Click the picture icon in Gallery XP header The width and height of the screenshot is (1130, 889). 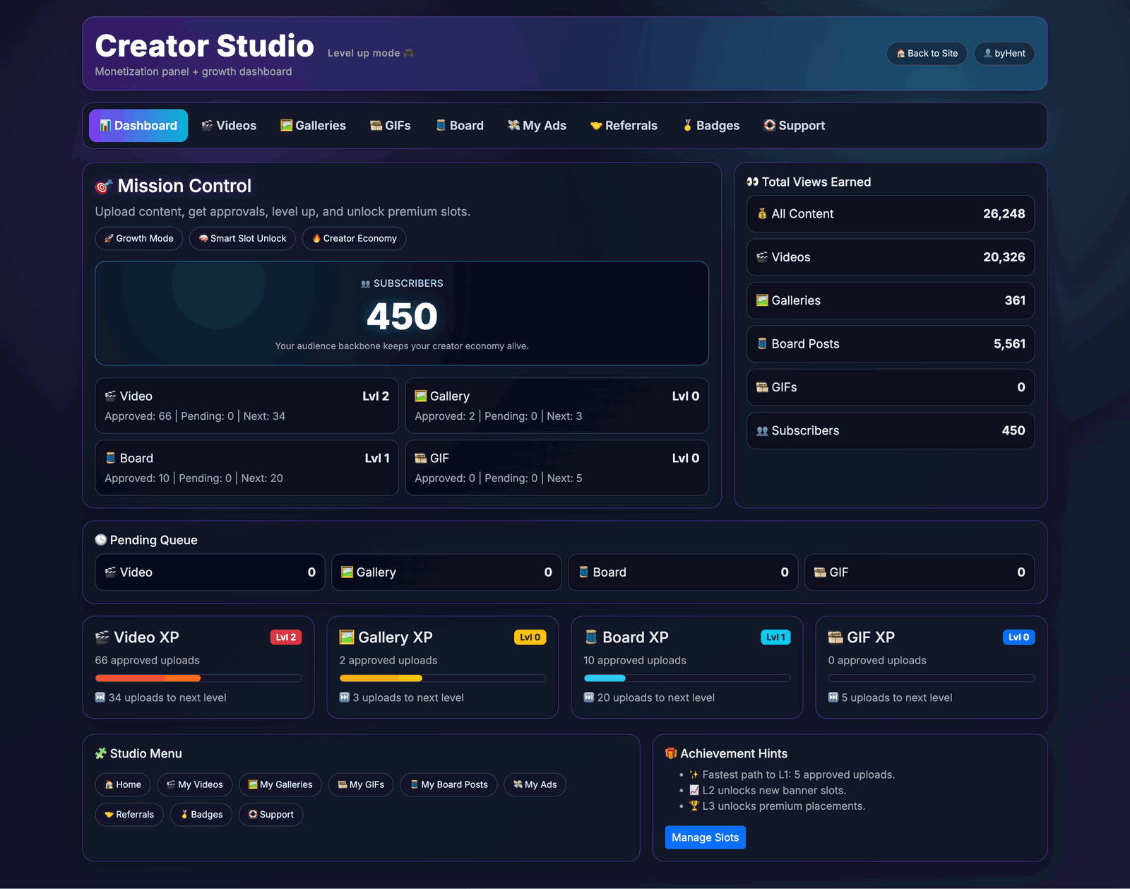tap(347, 637)
